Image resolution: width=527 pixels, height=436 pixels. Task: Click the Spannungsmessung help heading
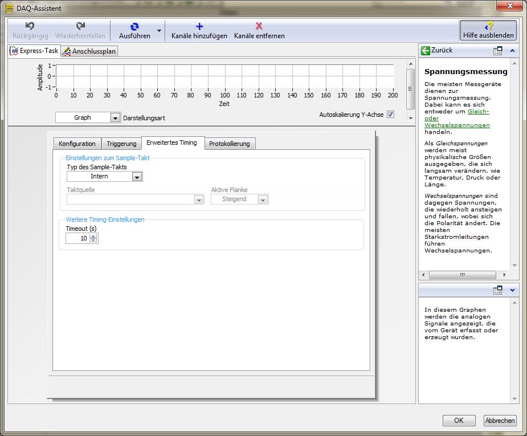coord(465,71)
